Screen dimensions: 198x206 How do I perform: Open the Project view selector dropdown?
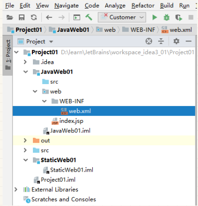(35, 41)
